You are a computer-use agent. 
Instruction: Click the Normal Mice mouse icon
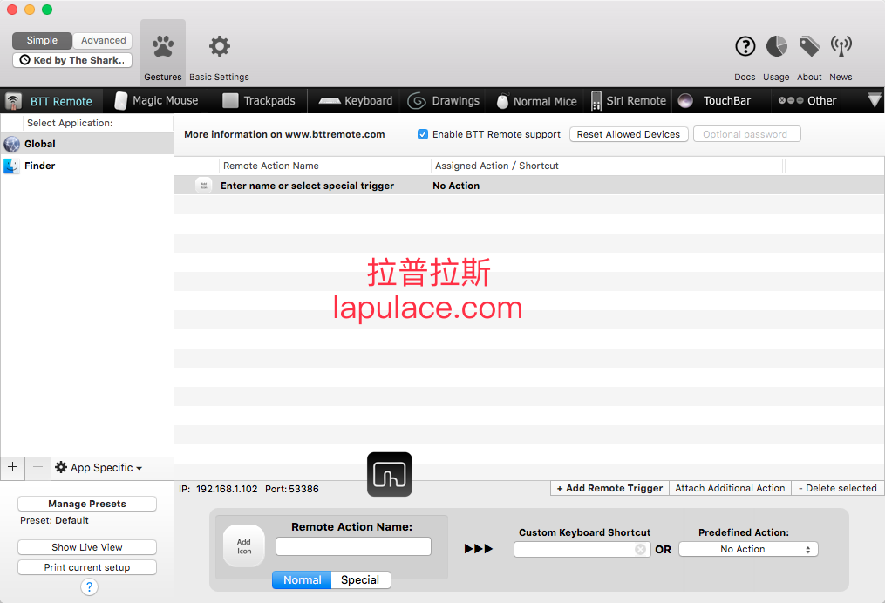pyautogui.click(x=502, y=101)
